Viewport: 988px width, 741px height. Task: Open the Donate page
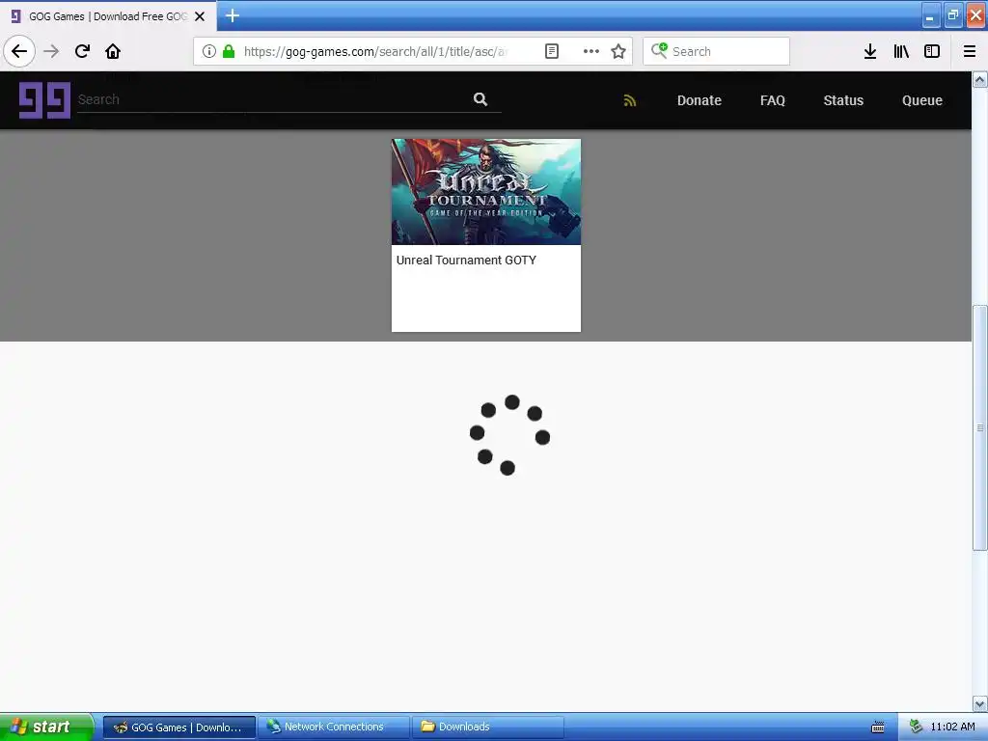(699, 100)
